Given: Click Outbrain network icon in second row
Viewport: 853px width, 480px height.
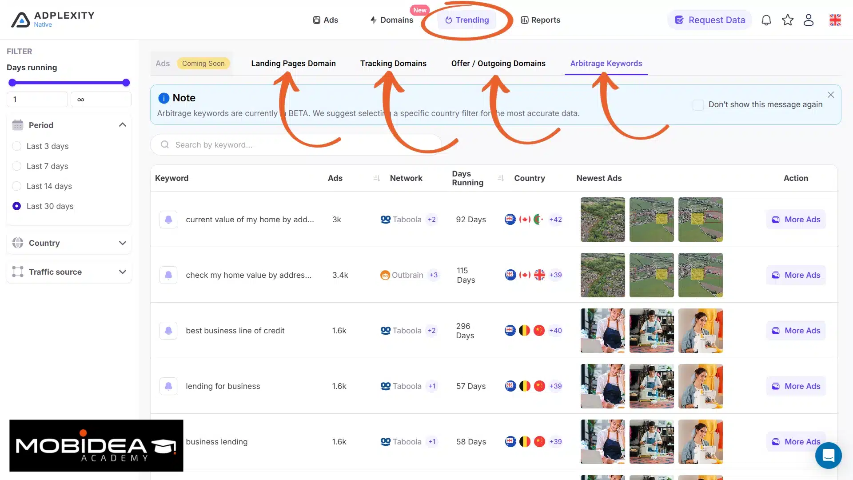Looking at the screenshot, I should click(x=385, y=275).
